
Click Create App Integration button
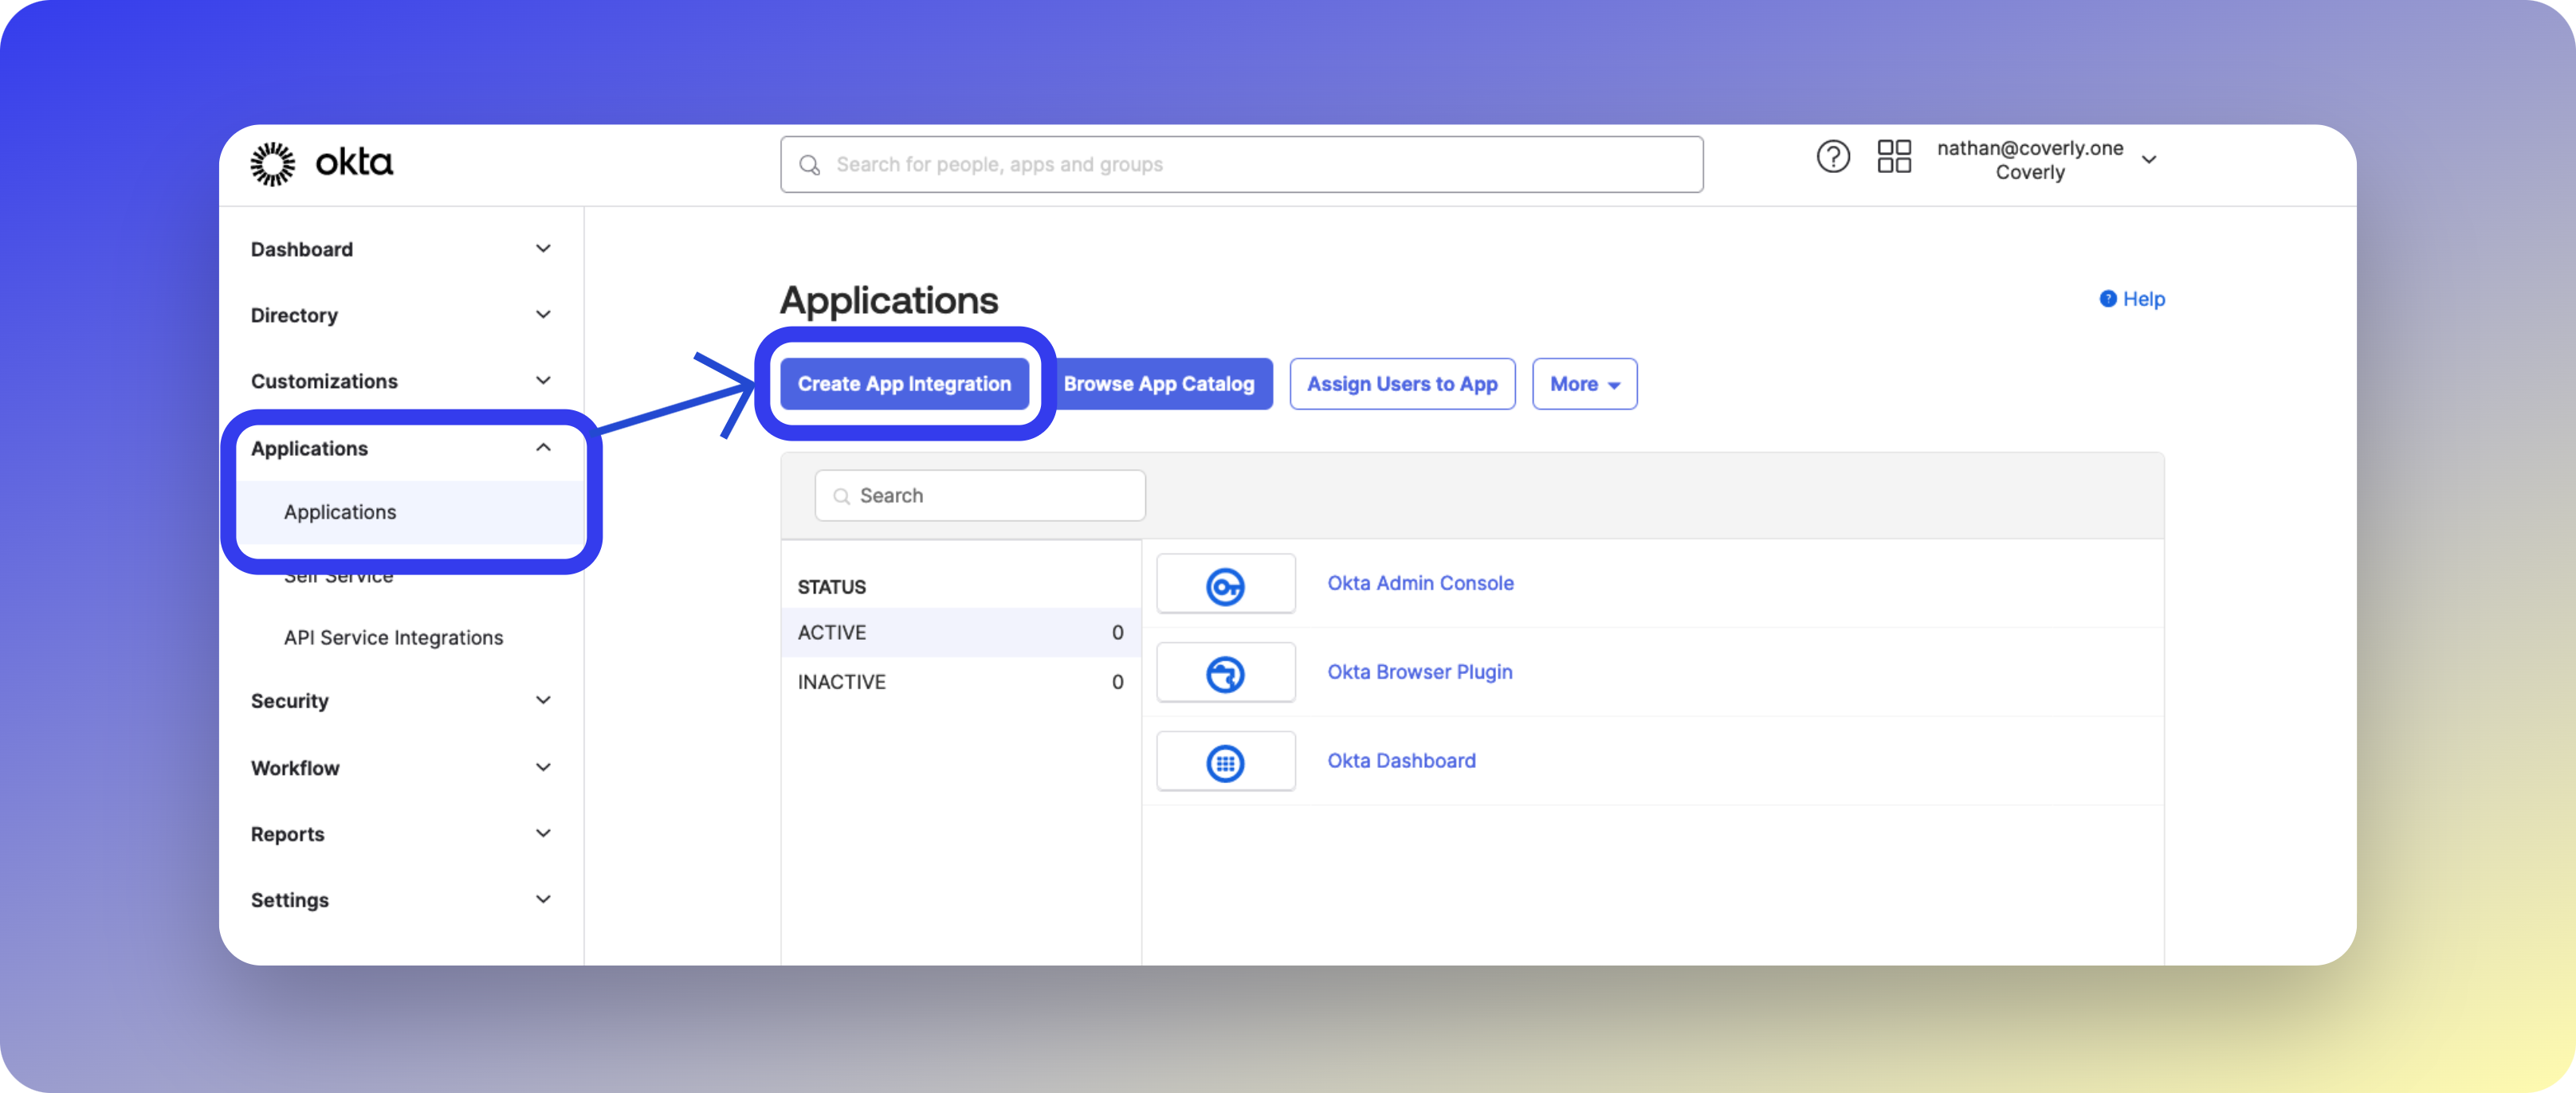point(904,384)
